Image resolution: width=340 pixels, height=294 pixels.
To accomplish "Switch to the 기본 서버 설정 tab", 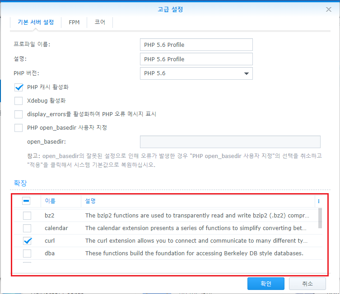I will [36, 22].
